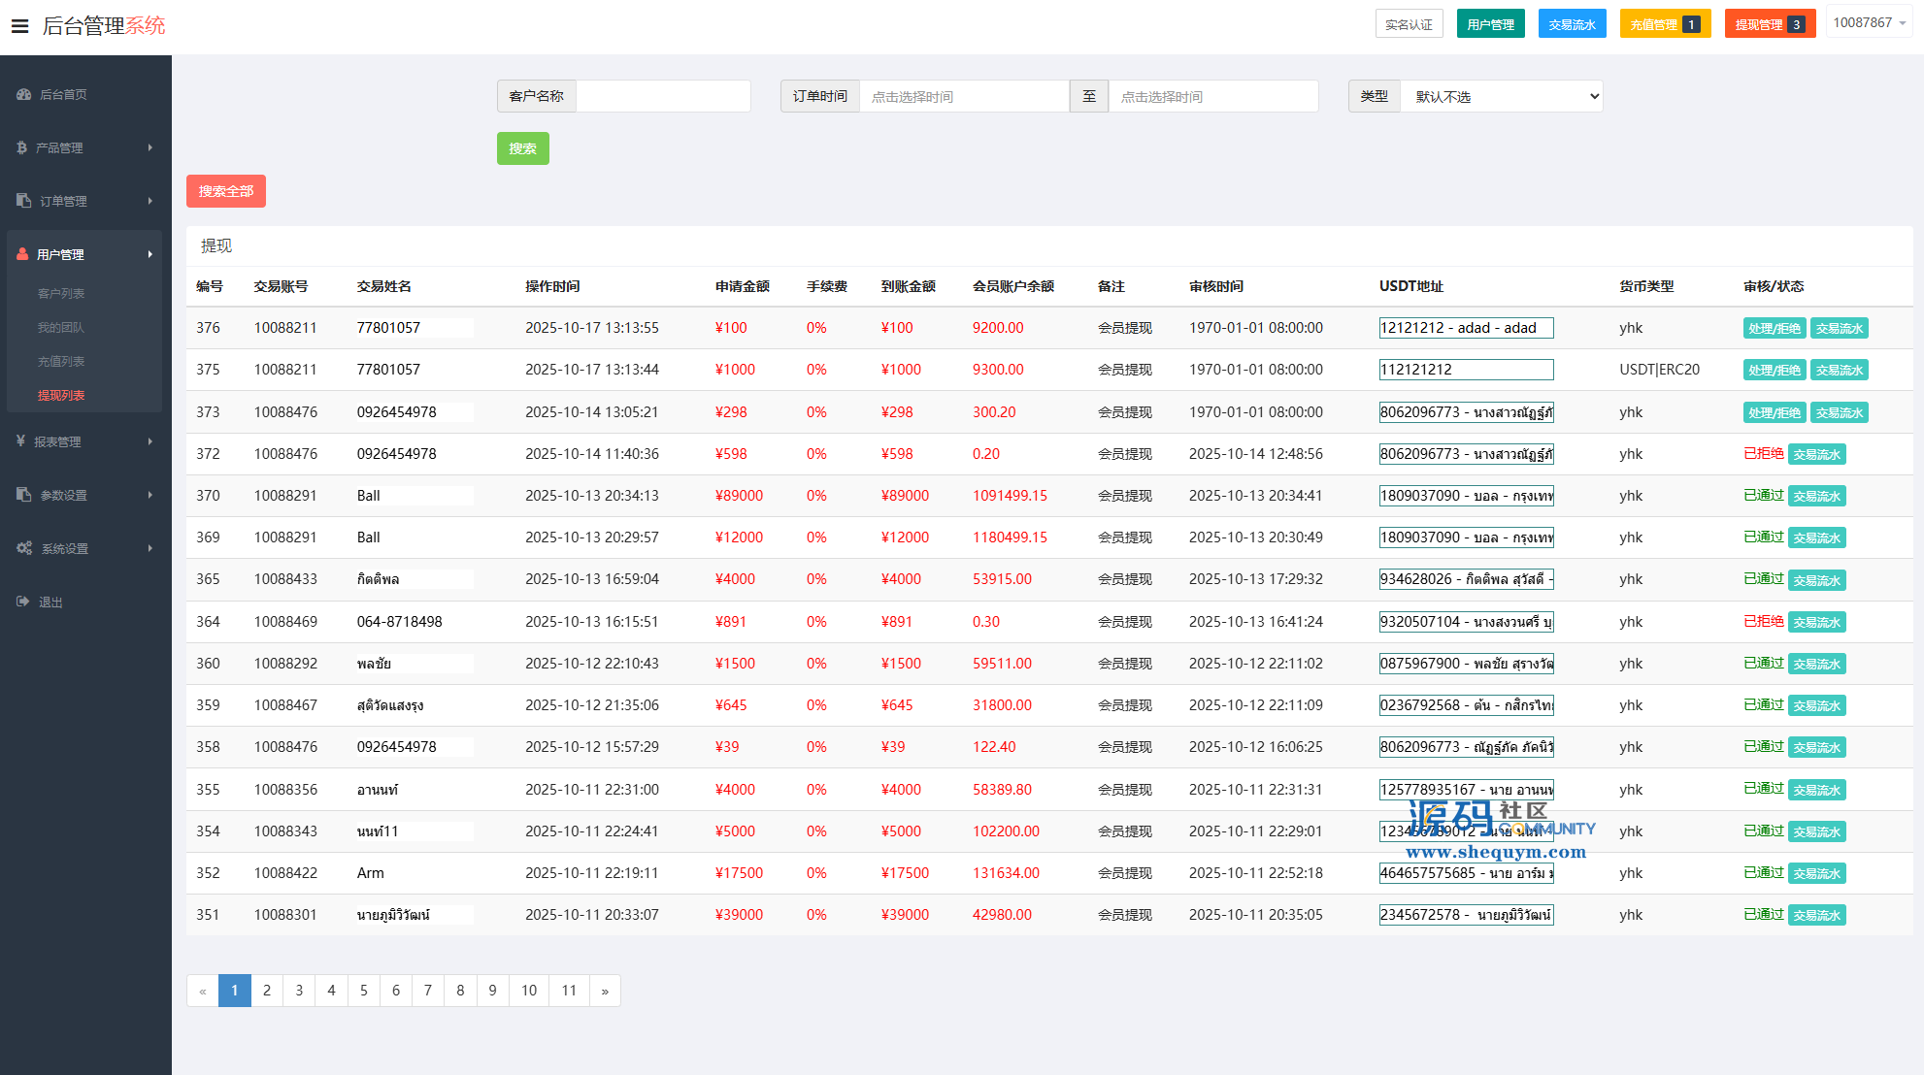Click the hamburger menu icon
The width and height of the screenshot is (1924, 1075).
tap(19, 26)
